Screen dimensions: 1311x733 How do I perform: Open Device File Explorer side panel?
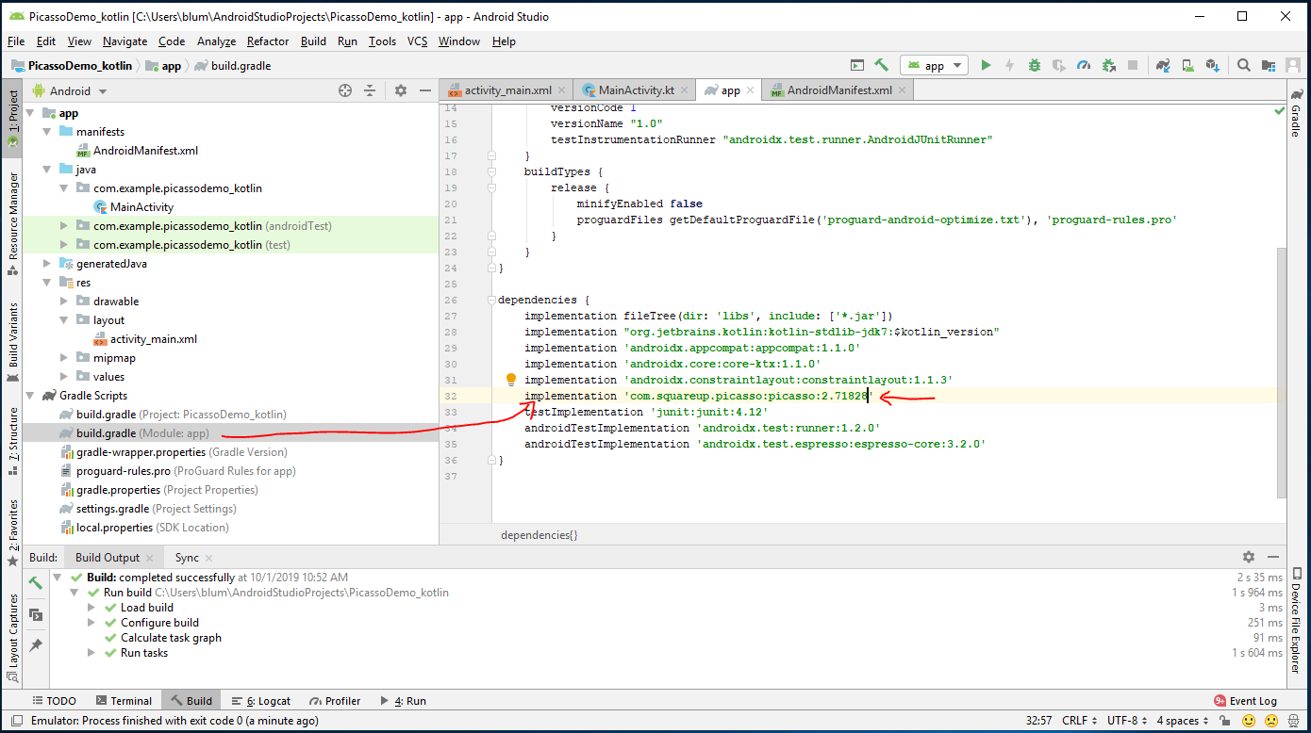coord(1298,621)
